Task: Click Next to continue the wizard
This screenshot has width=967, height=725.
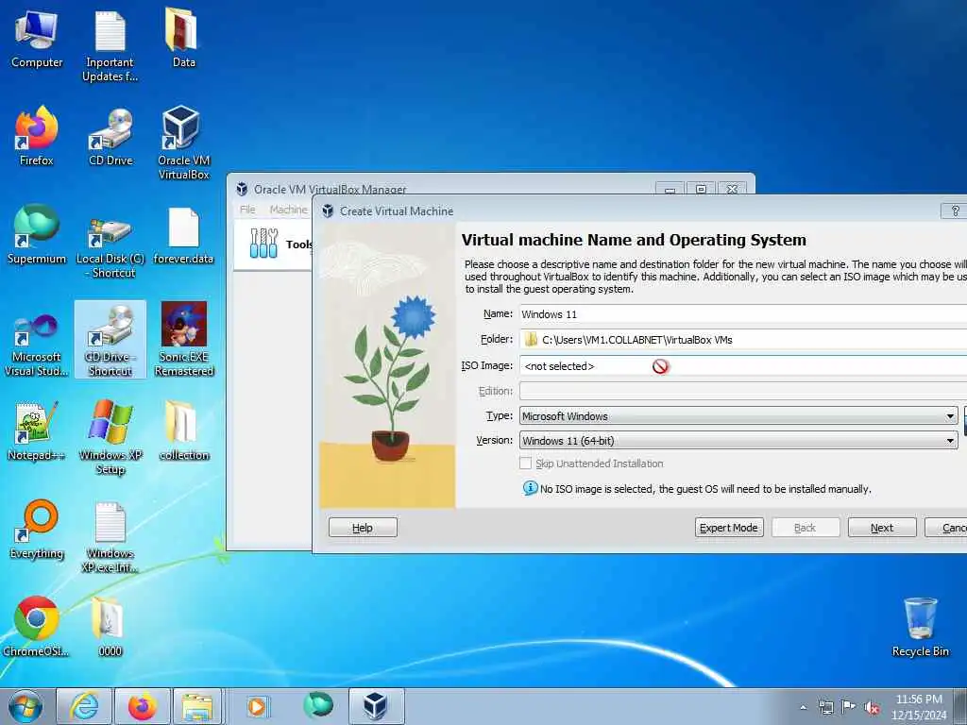Action: (x=882, y=528)
